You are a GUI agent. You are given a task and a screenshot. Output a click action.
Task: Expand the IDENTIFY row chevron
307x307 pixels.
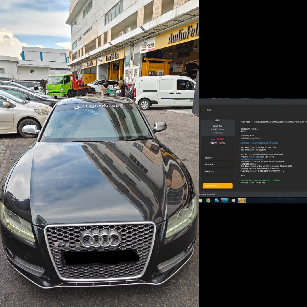(x=229, y=158)
